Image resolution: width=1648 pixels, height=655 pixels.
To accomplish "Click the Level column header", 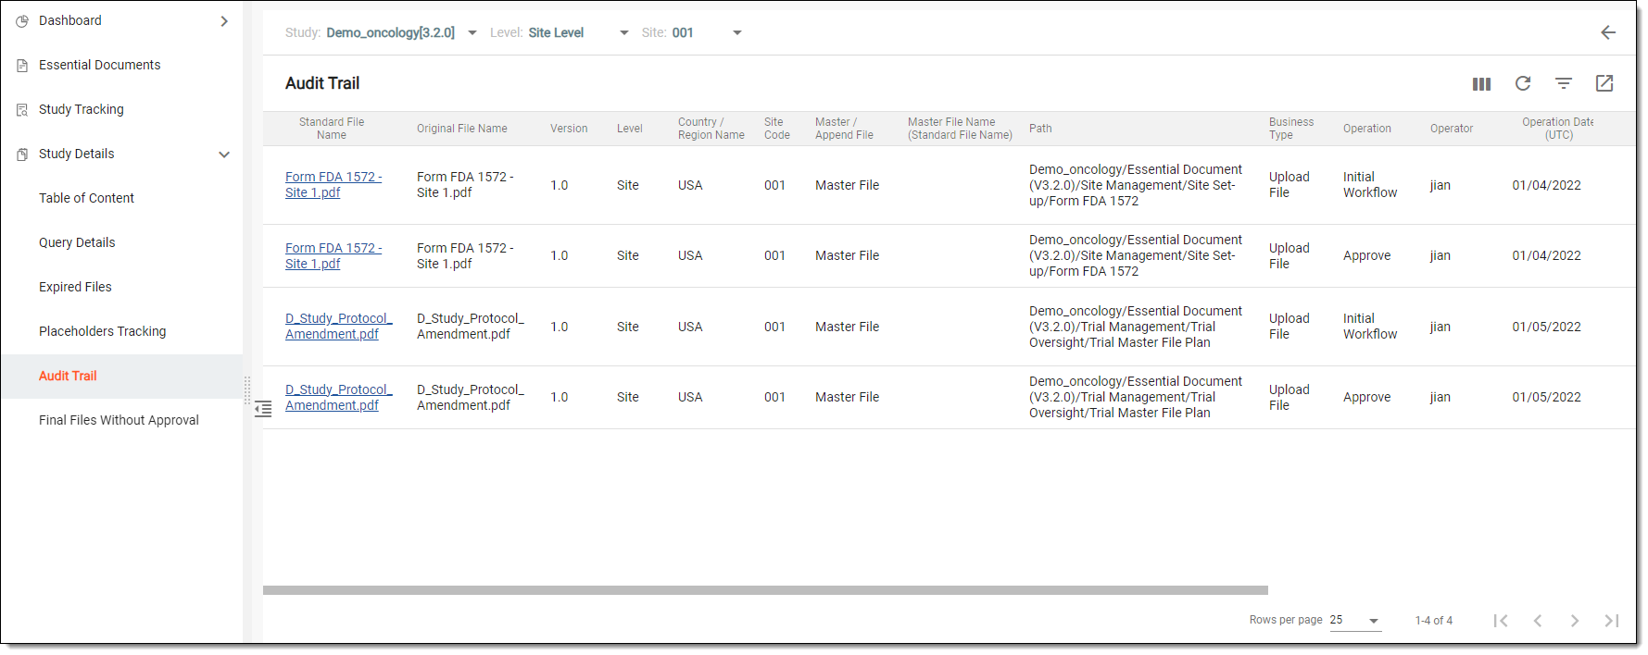I will pyautogui.click(x=630, y=129).
